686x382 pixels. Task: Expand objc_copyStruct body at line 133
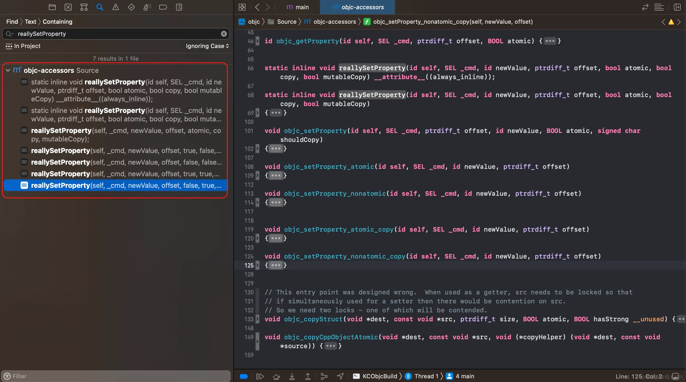click(682, 319)
